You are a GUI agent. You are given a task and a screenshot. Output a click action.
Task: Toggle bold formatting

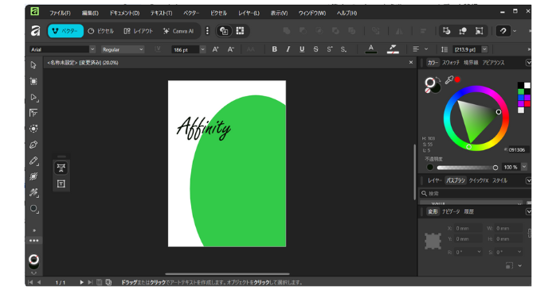coord(274,49)
